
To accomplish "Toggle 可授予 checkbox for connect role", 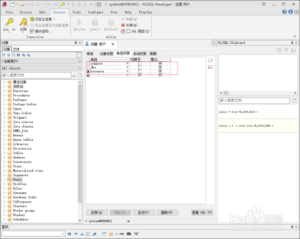I will click(x=140, y=63).
